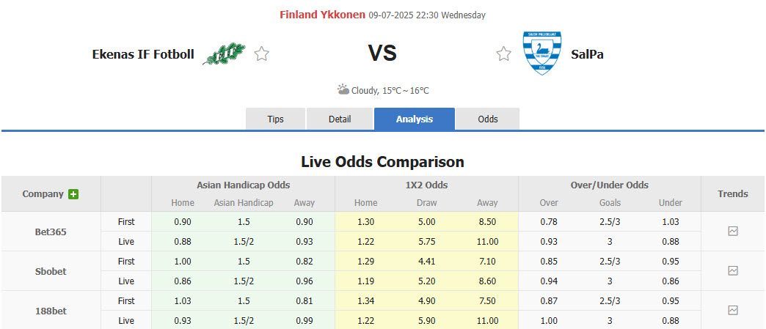Click the green add company plus icon
This screenshot has height=329, width=766.
(73, 194)
